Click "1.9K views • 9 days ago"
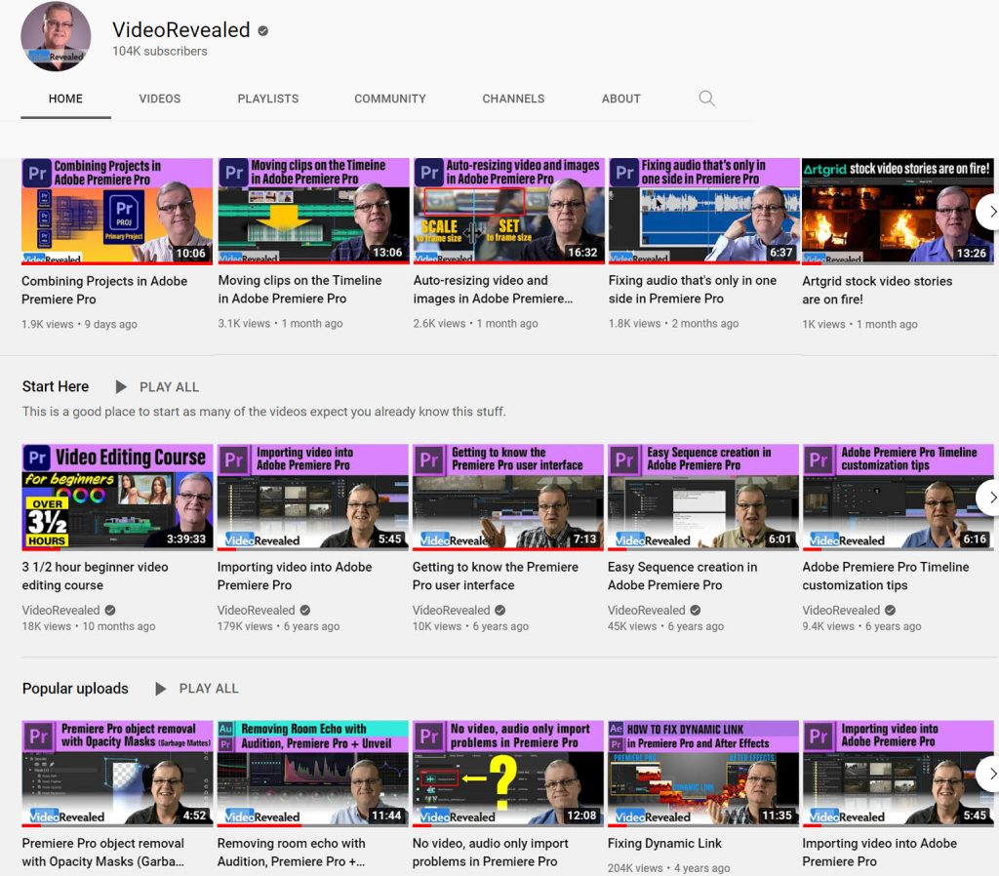Screen dimensions: 999x876 tap(80, 324)
